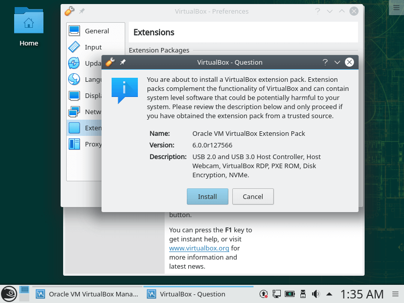Click the Input keyboard icon
404x303 pixels.
coord(74,47)
